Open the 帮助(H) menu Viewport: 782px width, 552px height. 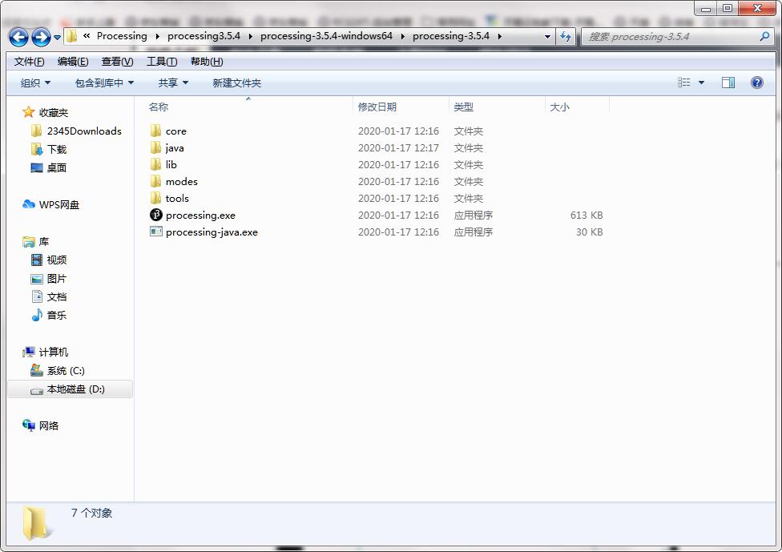207,62
